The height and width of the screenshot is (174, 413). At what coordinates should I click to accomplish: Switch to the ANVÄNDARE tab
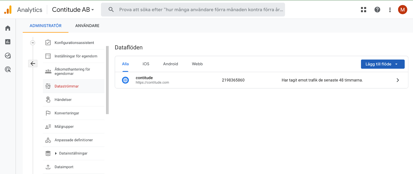click(x=87, y=26)
